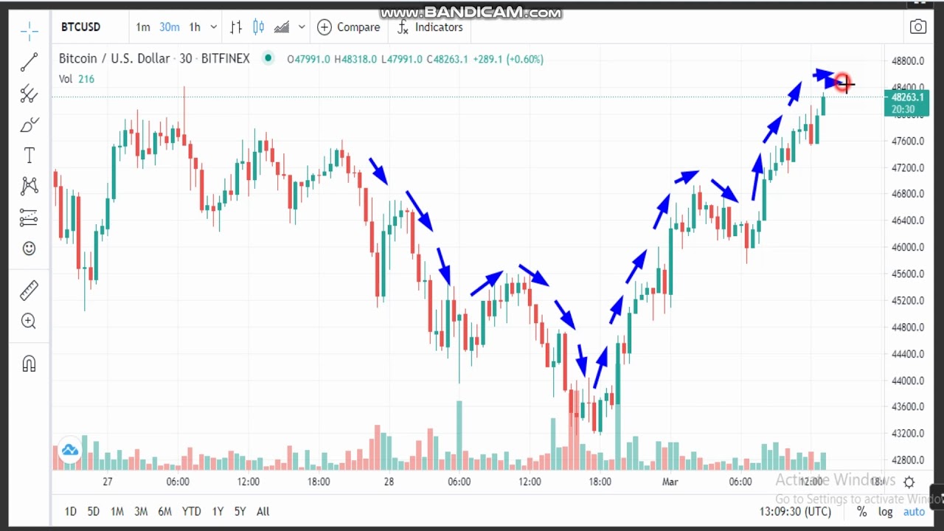Image resolution: width=944 pixels, height=531 pixels.
Task: Click the Vol 216 indicator label
Action: [x=77, y=79]
